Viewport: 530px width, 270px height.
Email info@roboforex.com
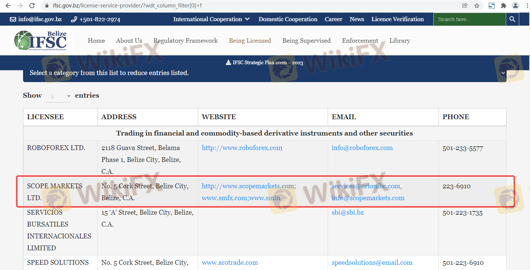pos(362,148)
